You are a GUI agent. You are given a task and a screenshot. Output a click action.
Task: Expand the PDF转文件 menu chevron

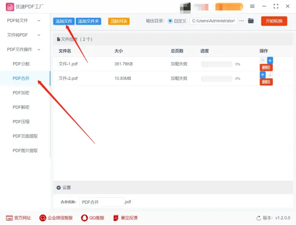tap(39, 21)
